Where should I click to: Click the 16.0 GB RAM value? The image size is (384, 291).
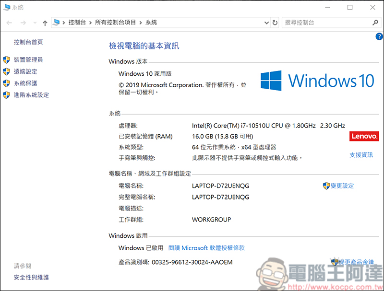222,137
